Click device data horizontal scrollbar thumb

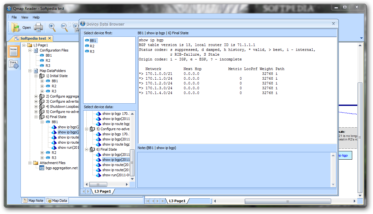point(98,184)
